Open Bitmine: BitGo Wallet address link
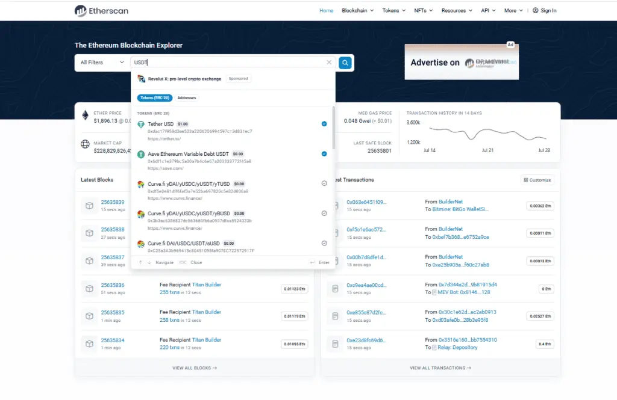 [460, 209]
